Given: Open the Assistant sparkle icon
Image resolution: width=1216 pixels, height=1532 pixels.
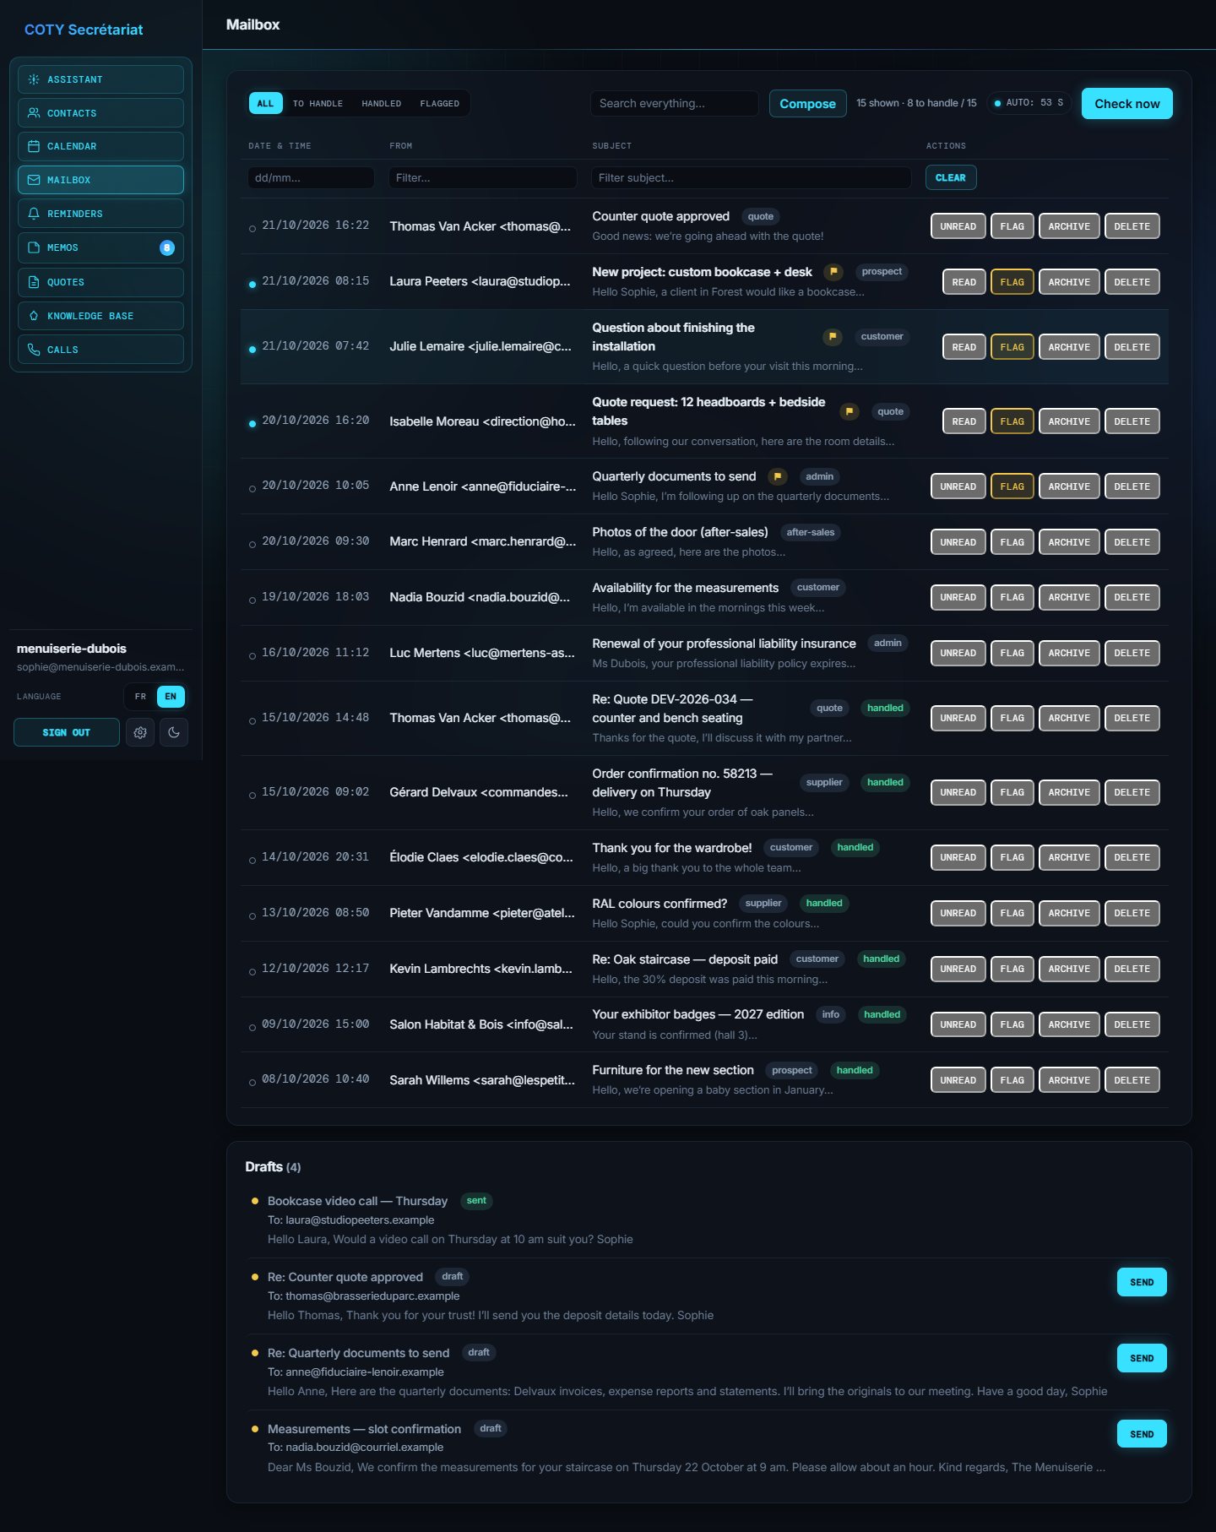Looking at the screenshot, I should click(x=34, y=79).
